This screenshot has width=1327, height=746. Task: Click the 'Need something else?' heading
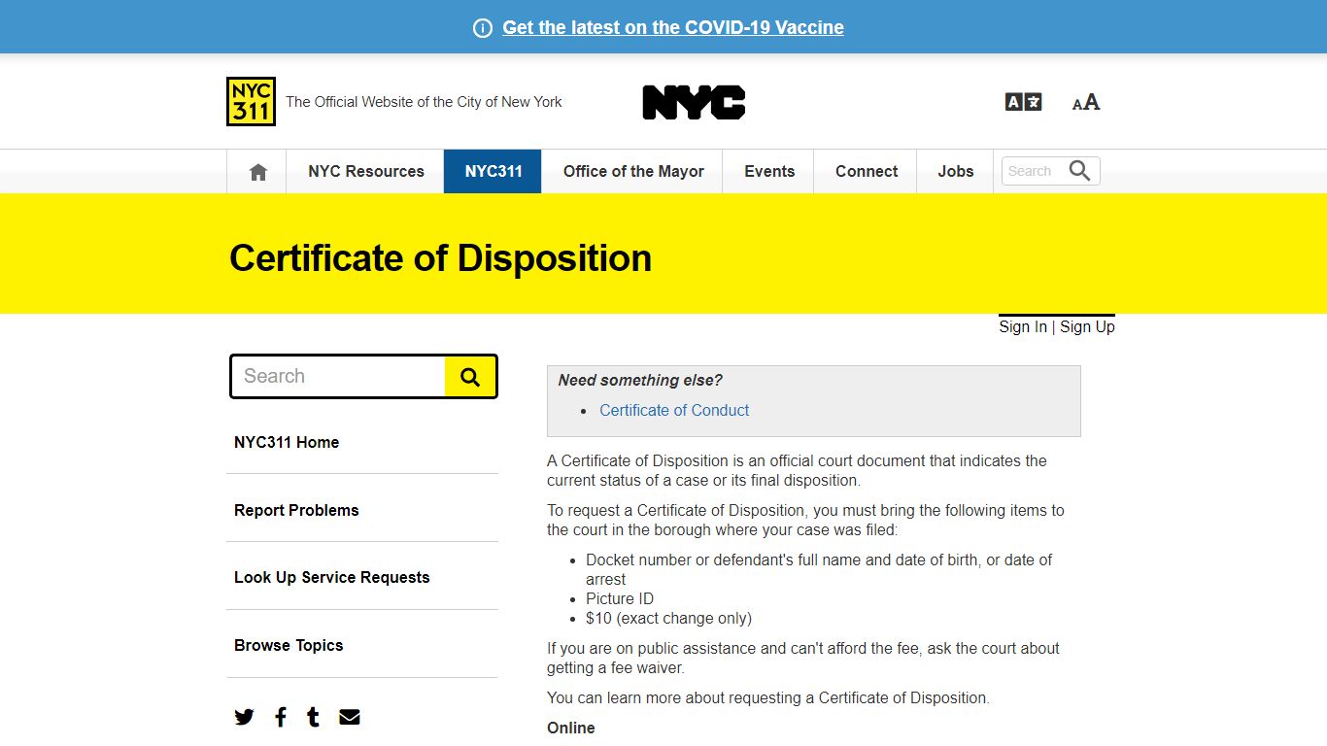pyautogui.click(x=640, y=381)
